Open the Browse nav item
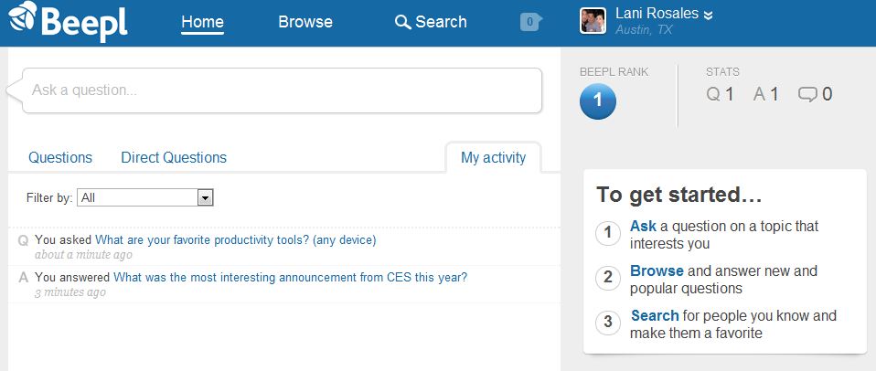876x371 pixels. pos(305,22)
